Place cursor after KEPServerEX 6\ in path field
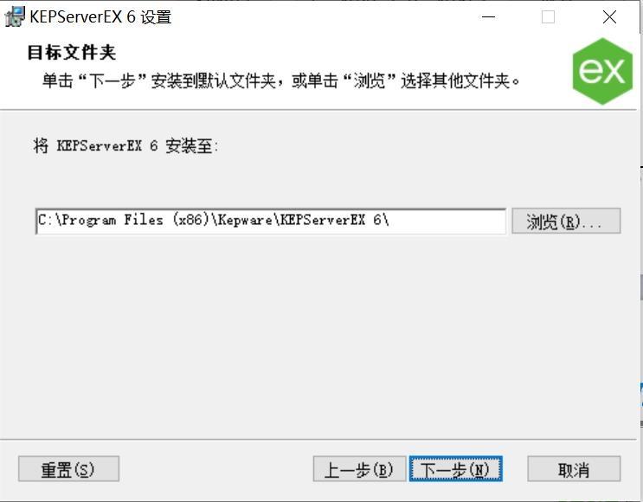 pyautogui.click(x=389, y=220)
